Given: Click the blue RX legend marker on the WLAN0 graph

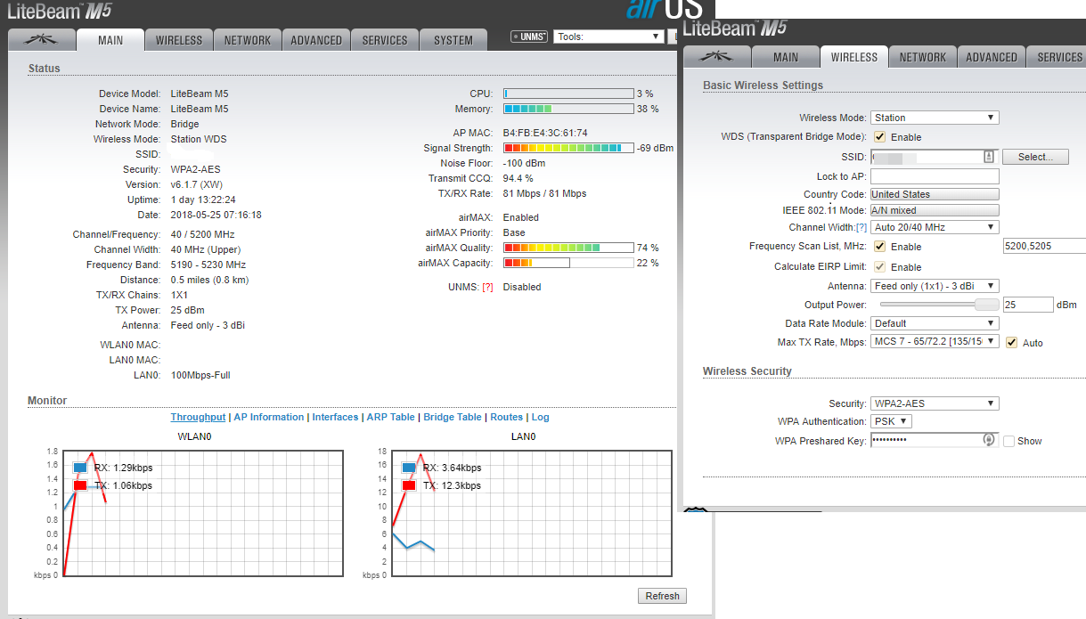Looking at the screenshot, I should (80, 468).
